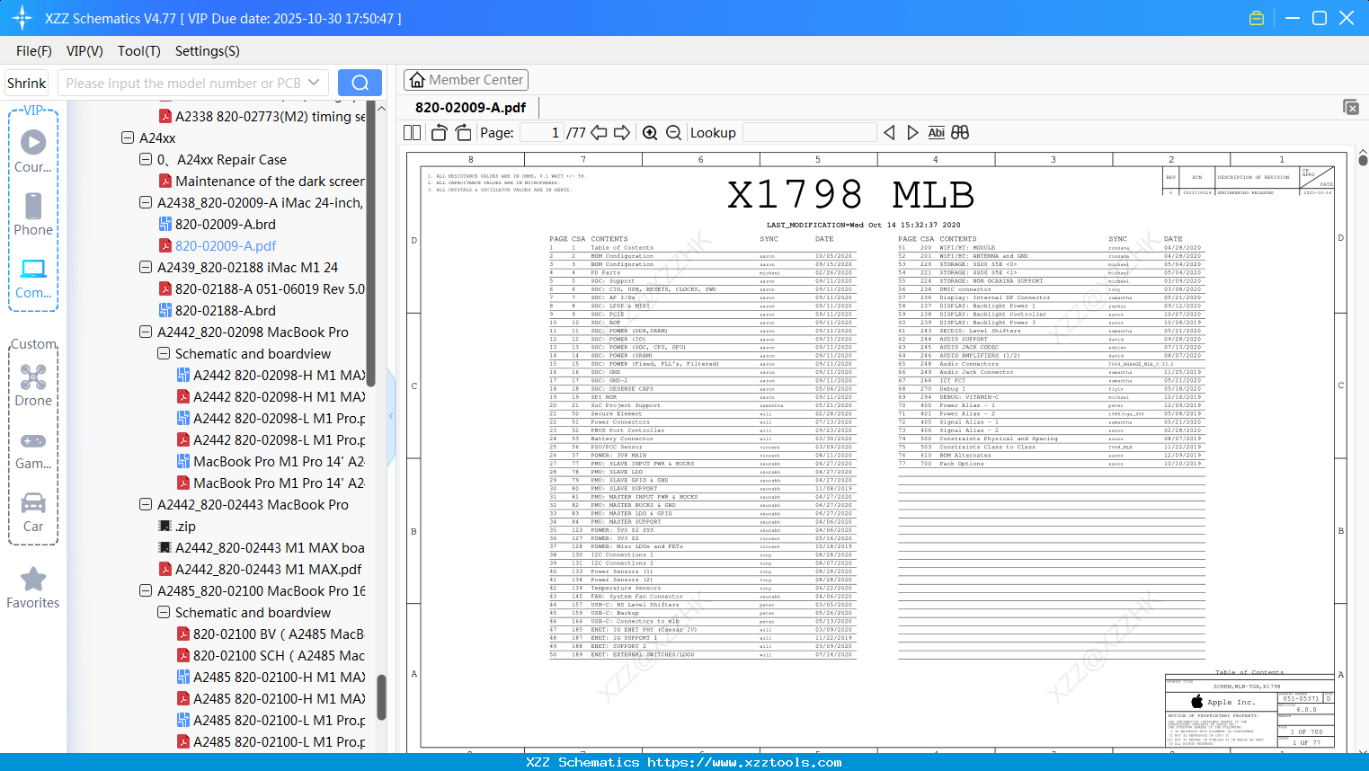Collapse the A2442_820-02098 MacBook Pro node
This screenshot has height=771, width=1369.
pos(146,332)
